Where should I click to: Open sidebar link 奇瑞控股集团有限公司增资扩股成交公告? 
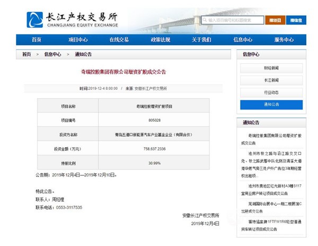pos(271,139)
